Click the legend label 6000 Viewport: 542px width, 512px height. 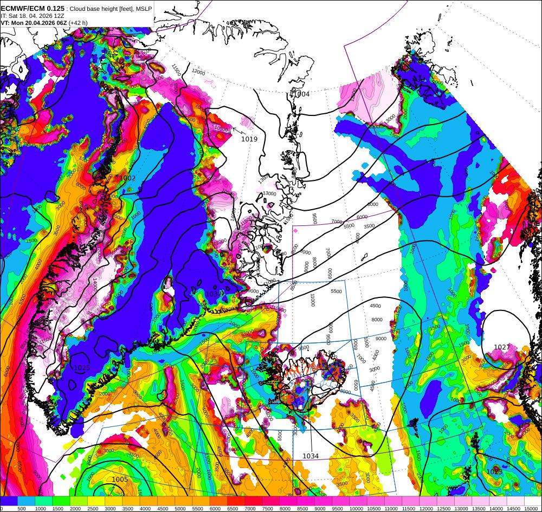pos(215,509)
